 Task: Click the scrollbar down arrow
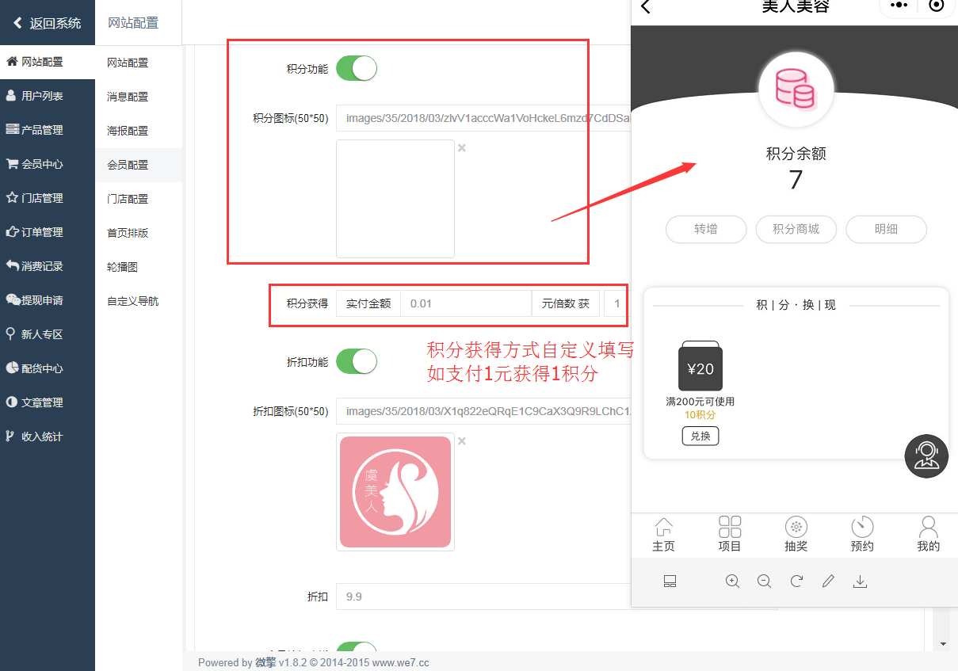pyautogui.click(x=943, y=643)
